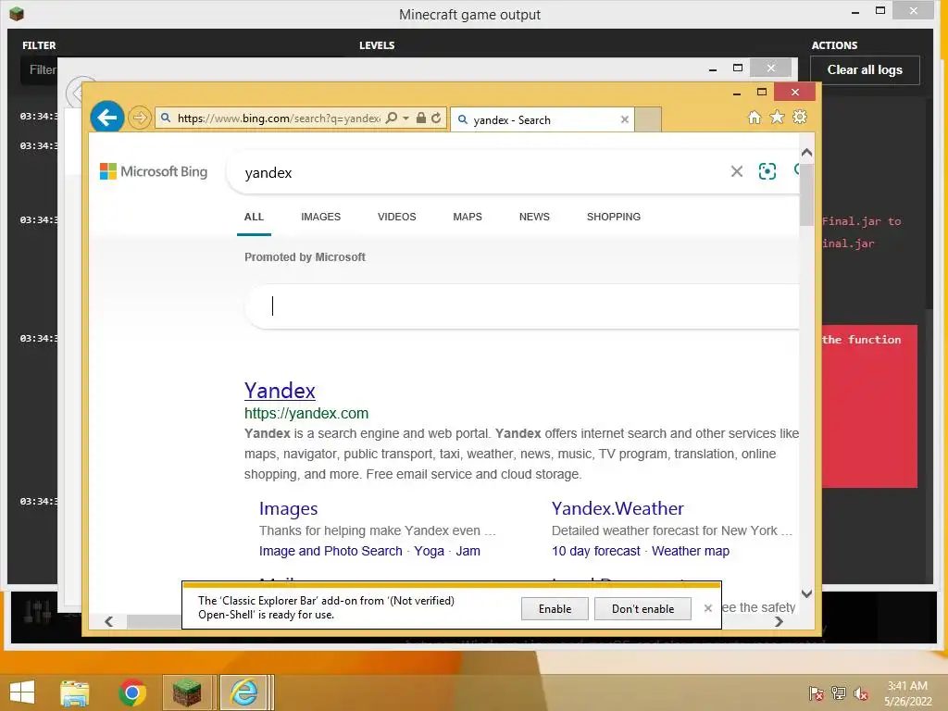This screenshot has width=948, height=711.
Task: Open Google Chrome from the taskbar
Action: 132,692
